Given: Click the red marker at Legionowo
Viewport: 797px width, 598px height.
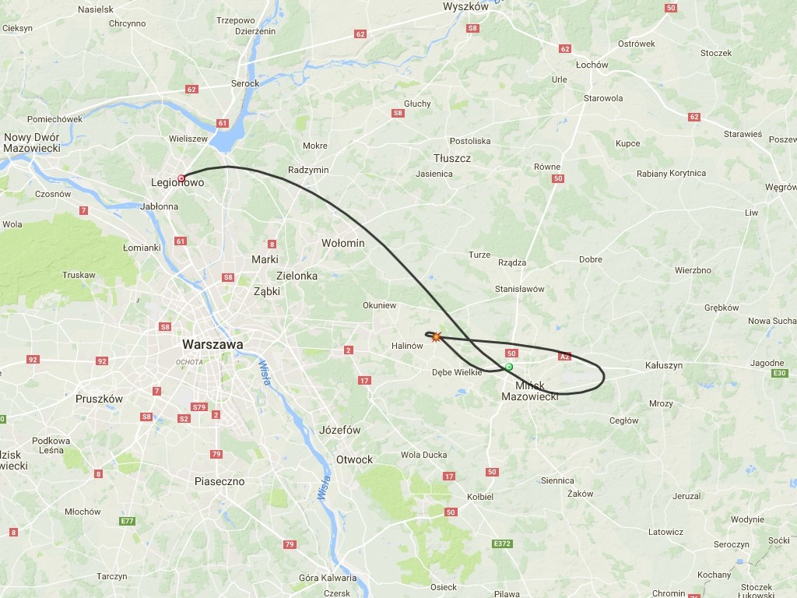Looking at the screenshot, I should click(x=181, y=178).
